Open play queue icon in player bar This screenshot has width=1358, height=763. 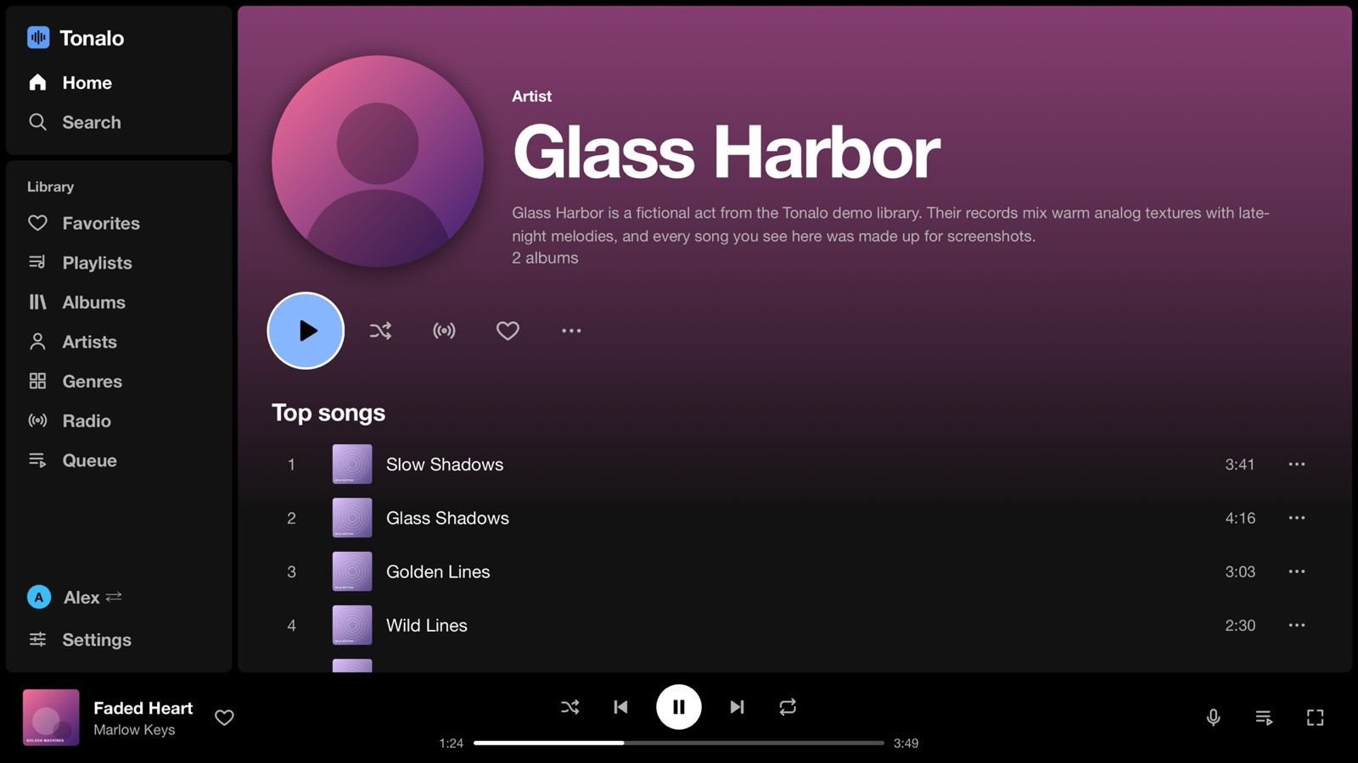[1264, 718]
